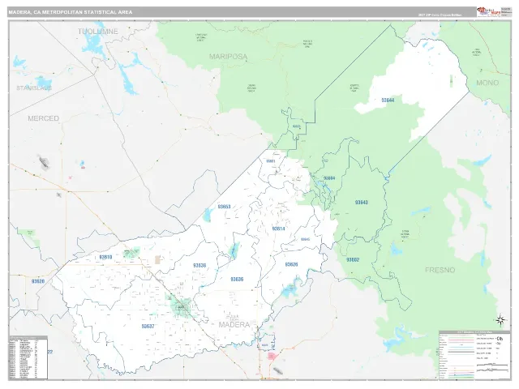The height and width of the screenshot is (389, 519).
Task: Select ZIP code 93637 label
Action: [x=148, y=326]
